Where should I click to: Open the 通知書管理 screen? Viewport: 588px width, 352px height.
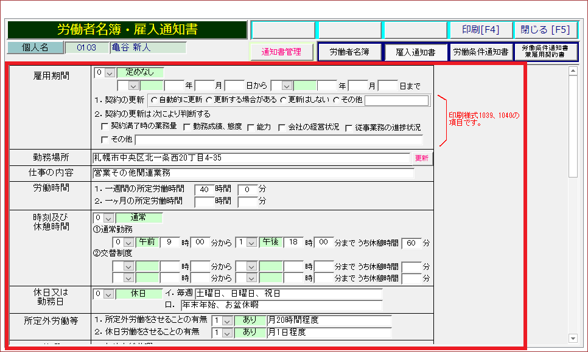281,52
